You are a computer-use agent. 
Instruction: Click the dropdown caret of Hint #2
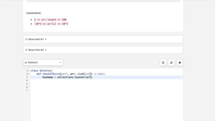click(46, 50)
